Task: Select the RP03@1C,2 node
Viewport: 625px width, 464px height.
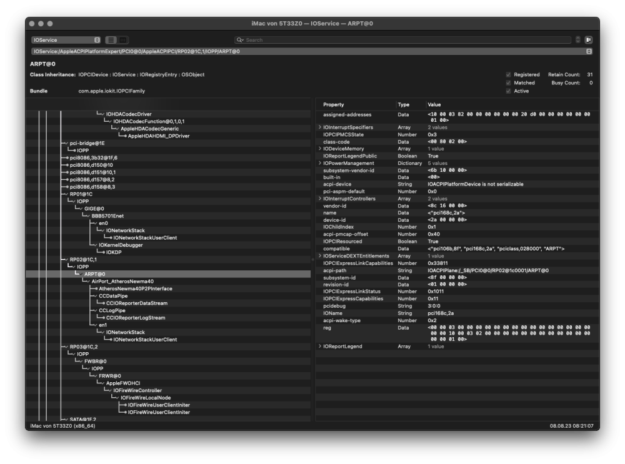Action: tap(84, 347)
